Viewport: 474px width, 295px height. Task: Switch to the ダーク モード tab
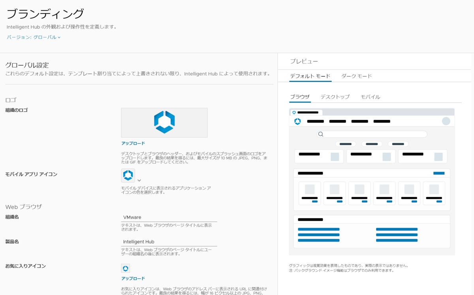click(356, 76)
